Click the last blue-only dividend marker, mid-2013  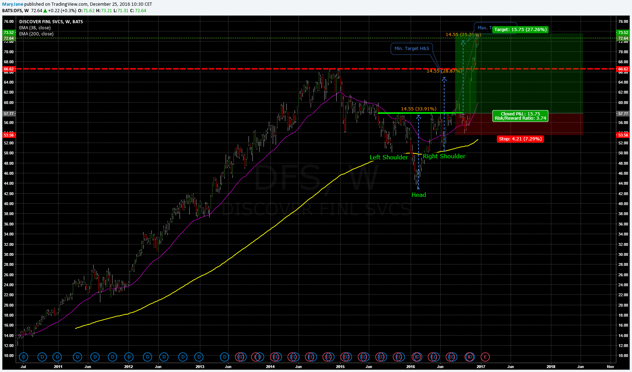tap(225, 357)
